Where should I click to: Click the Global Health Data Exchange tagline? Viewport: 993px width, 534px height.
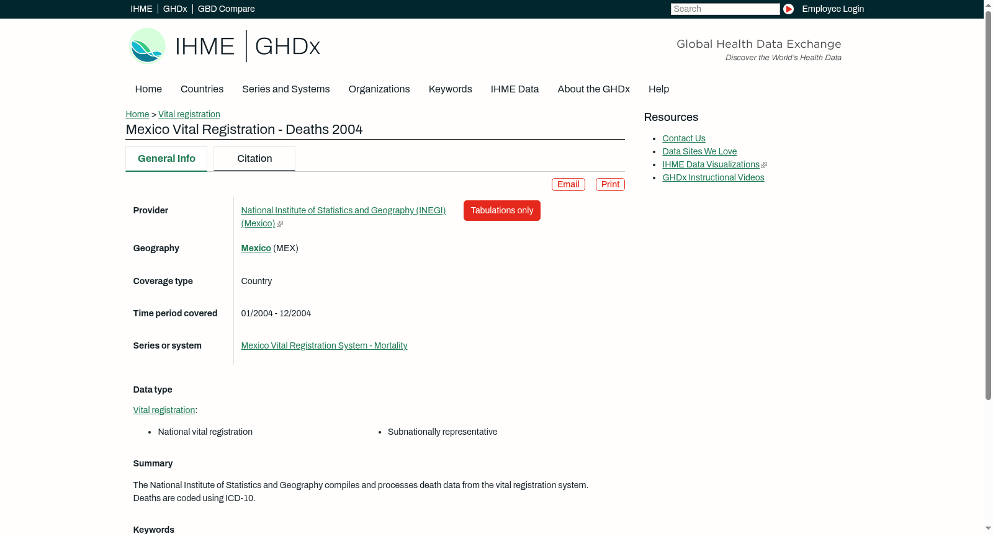(x=758, y=44)
